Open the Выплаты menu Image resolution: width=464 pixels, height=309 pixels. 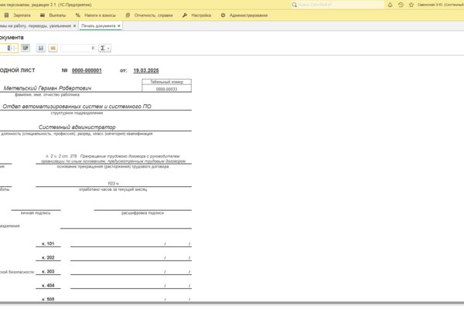(57, 15)
